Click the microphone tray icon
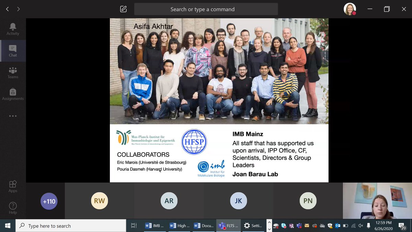This screenshot has height=232, width=412. click(x=368, y=226)
